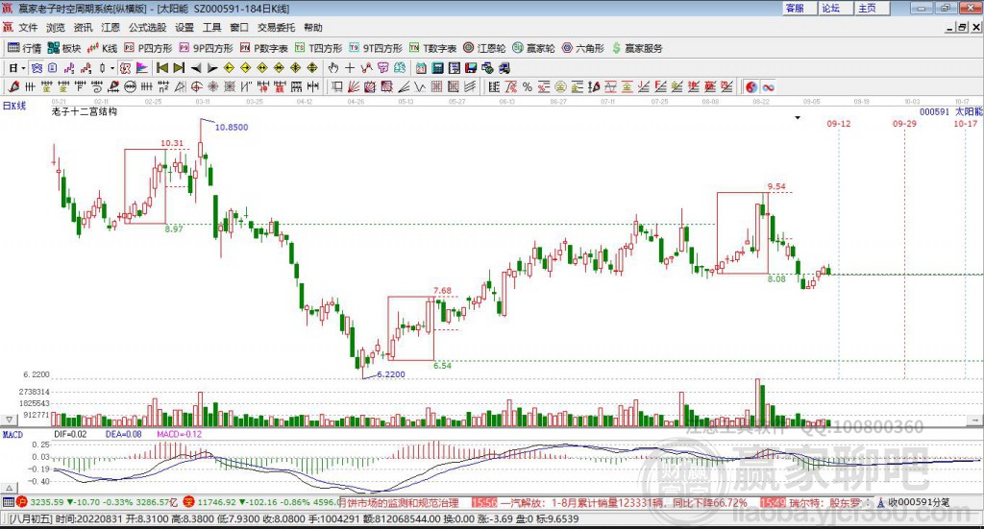This screenshot has width=984, height=529.
Task: Move chart left with black left arrow
Action: click(x=196, y=68)
